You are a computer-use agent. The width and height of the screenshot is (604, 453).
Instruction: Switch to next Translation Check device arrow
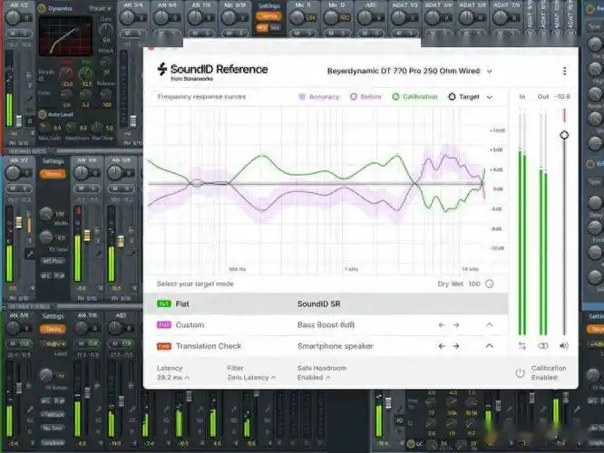pos(456,346)
